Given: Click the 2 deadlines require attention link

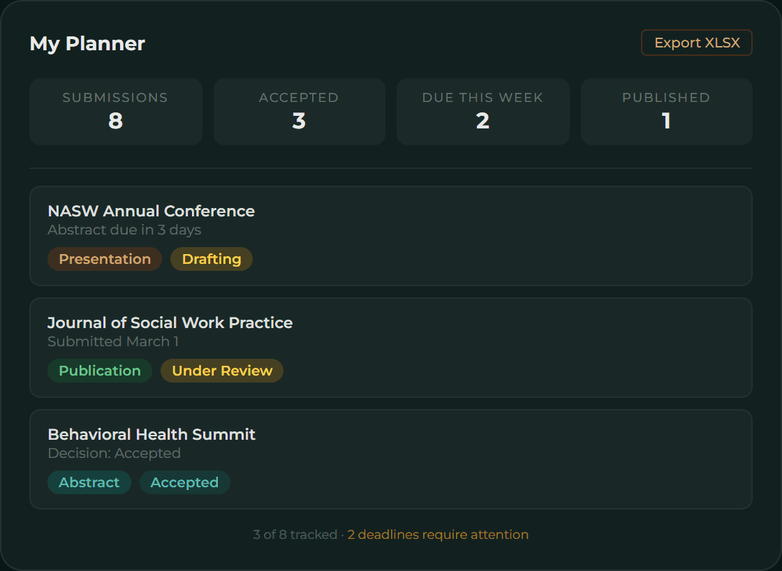Looking at the screenshot, I should pyautogui.click(x=438, y=534).
